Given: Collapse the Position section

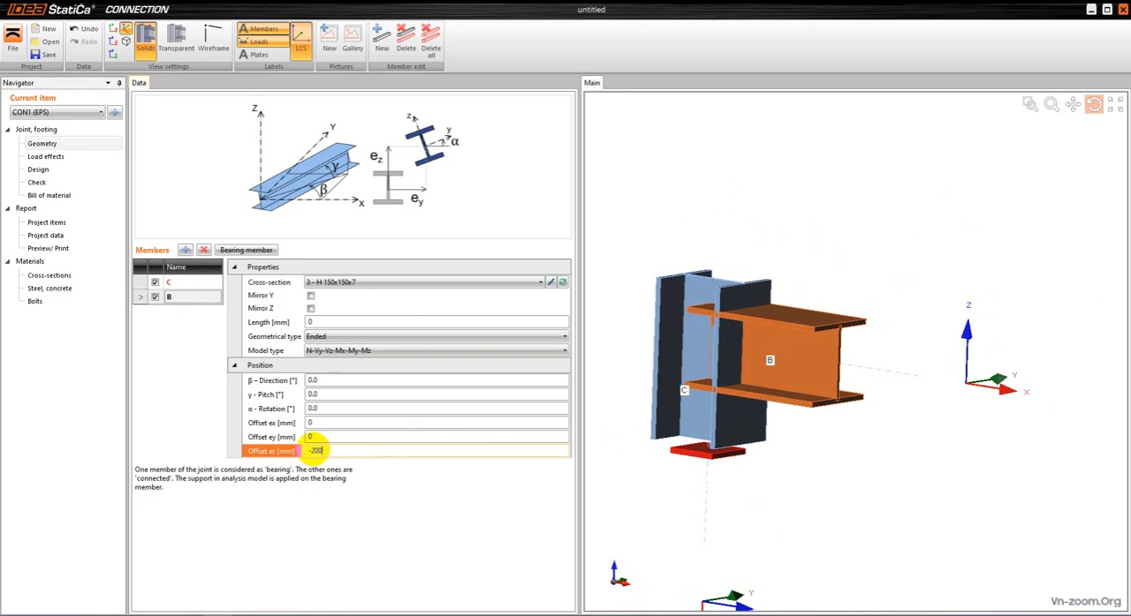Looking at the screenshot, I should 234,365.
